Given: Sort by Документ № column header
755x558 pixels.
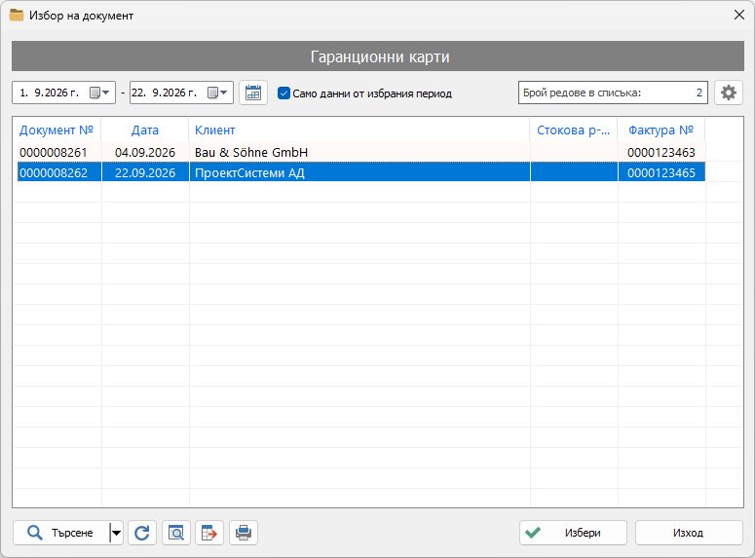Looking at the screenshot, I should (57, 130).
